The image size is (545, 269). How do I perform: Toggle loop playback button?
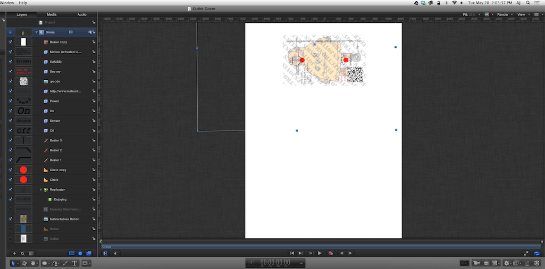(x=537, y=254)
